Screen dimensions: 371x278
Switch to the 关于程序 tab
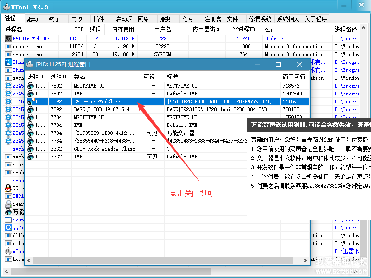tap(316, 19)
